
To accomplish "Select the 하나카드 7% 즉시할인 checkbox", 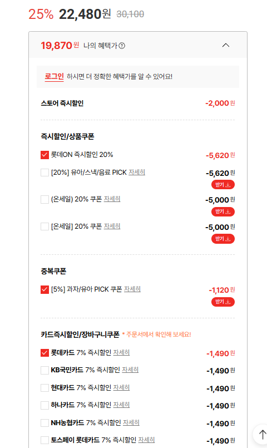I will click(x=45, y=406).
